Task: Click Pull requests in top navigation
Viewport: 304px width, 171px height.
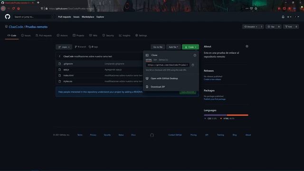Action: click(x=65, y=17)
